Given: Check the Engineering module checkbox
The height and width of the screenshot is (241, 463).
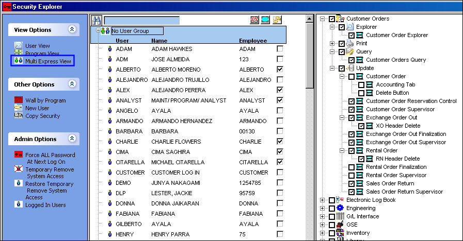Looking at the screenshot, I should (332, 209).
